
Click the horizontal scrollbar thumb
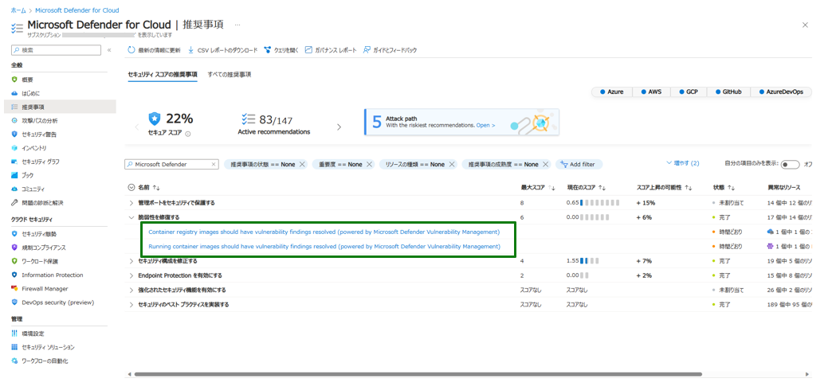click(418, 374)
